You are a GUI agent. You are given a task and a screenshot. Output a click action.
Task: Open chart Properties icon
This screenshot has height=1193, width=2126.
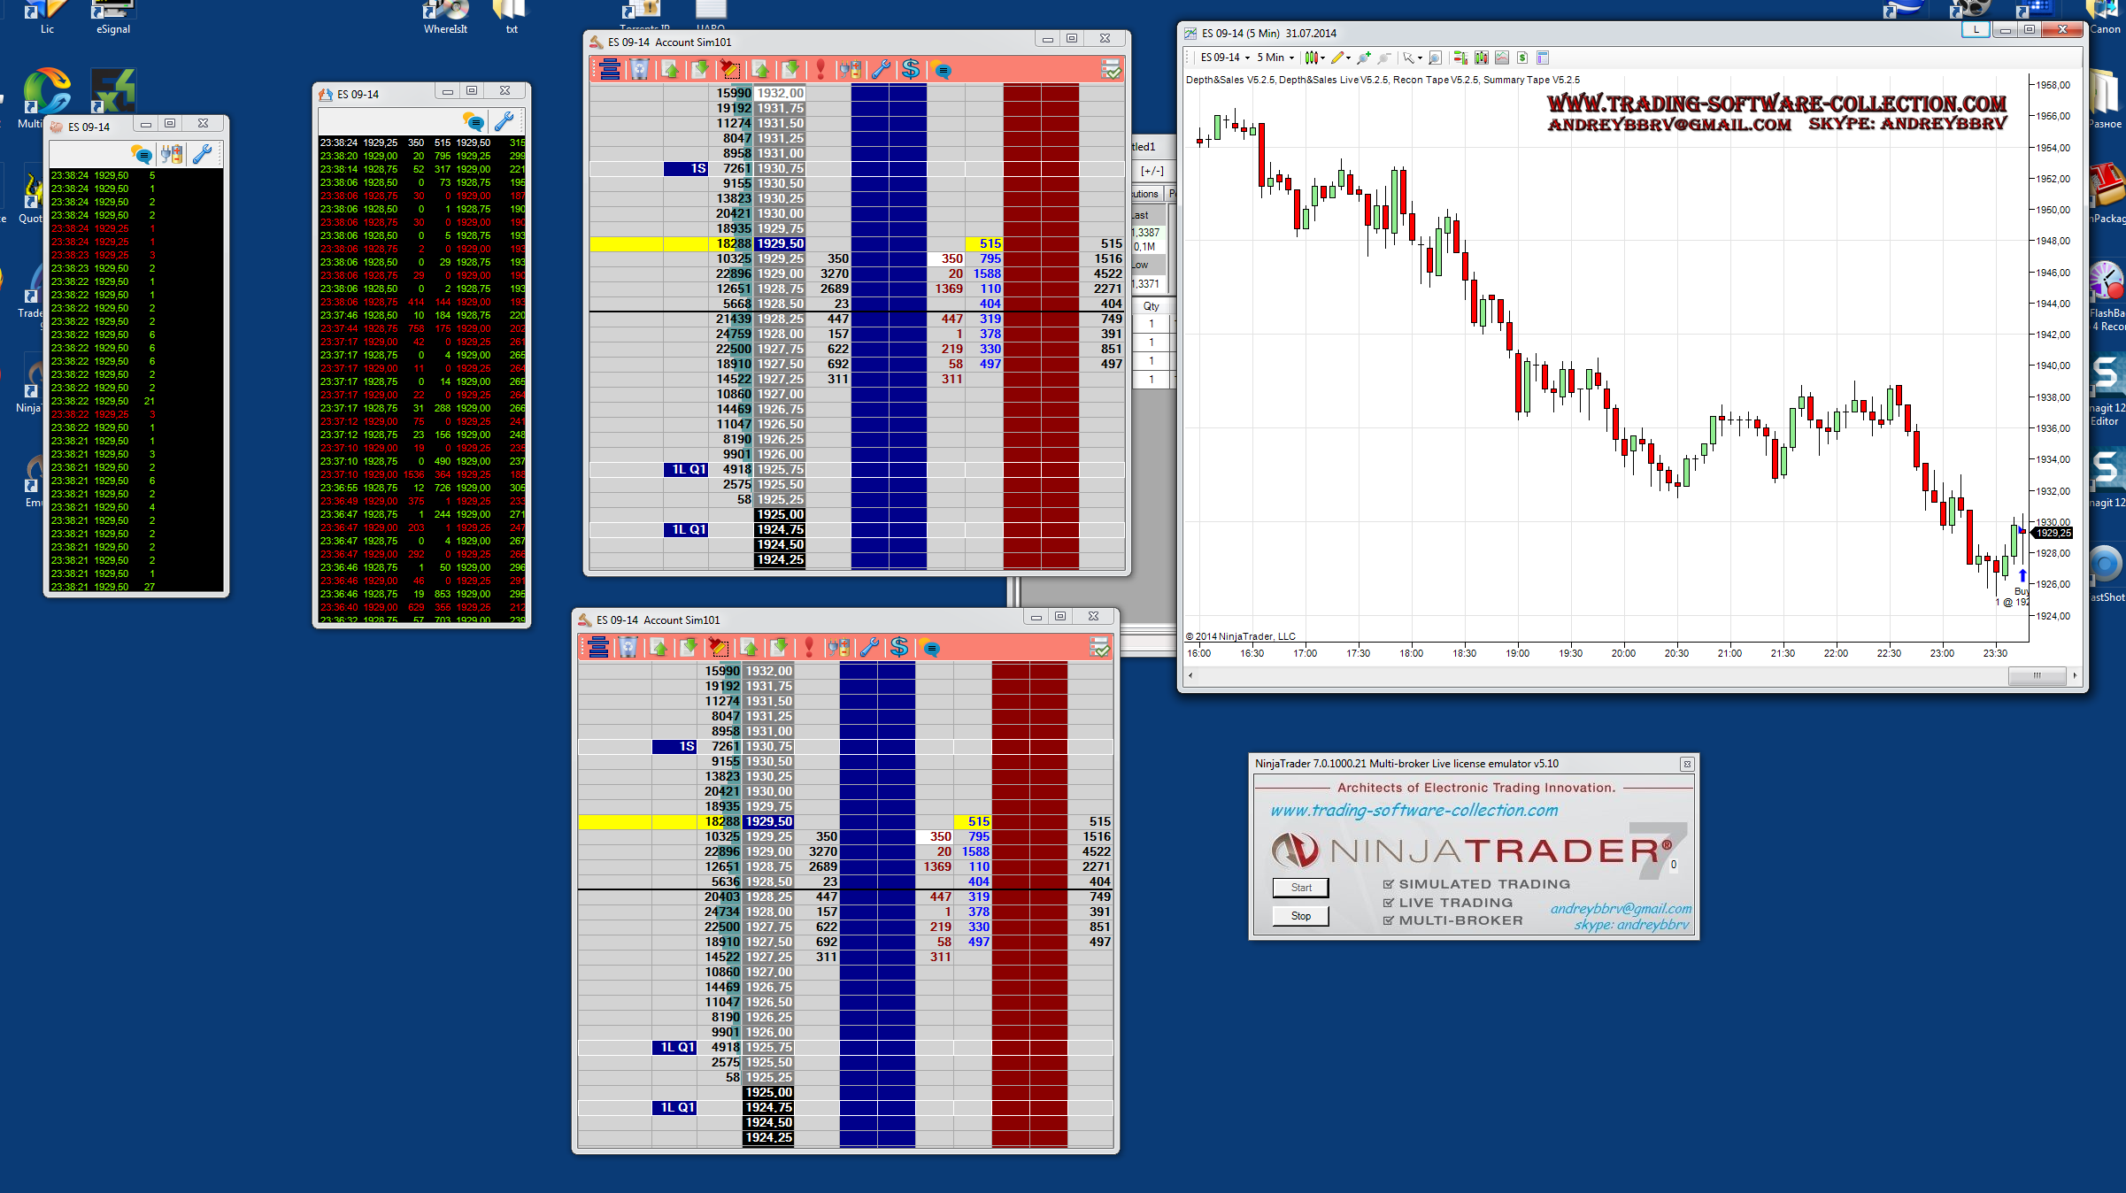(x=1543, y=58)
